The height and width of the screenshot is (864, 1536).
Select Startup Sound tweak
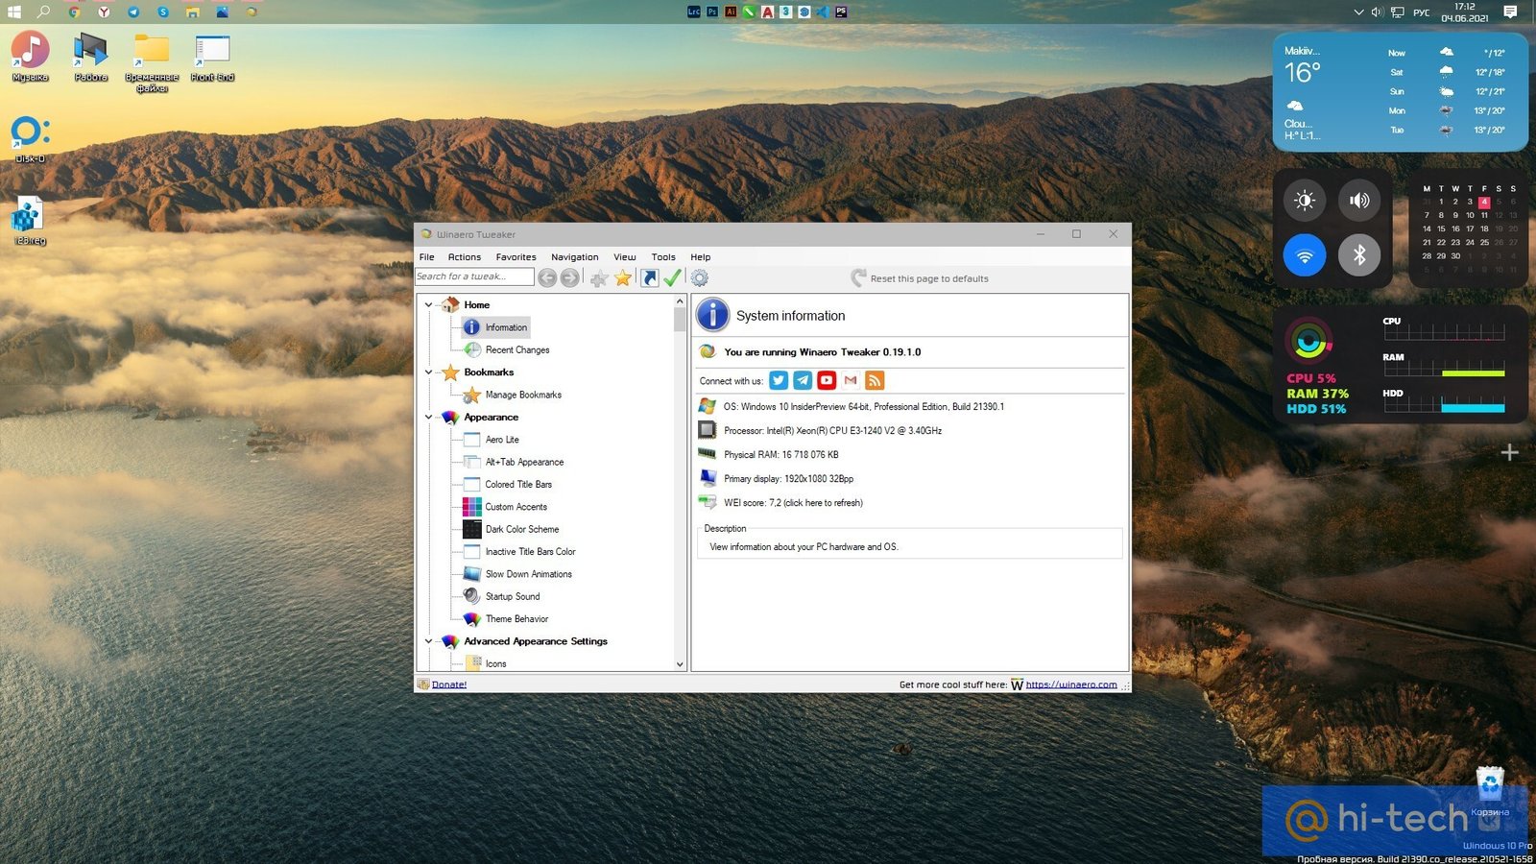(513, 596)
